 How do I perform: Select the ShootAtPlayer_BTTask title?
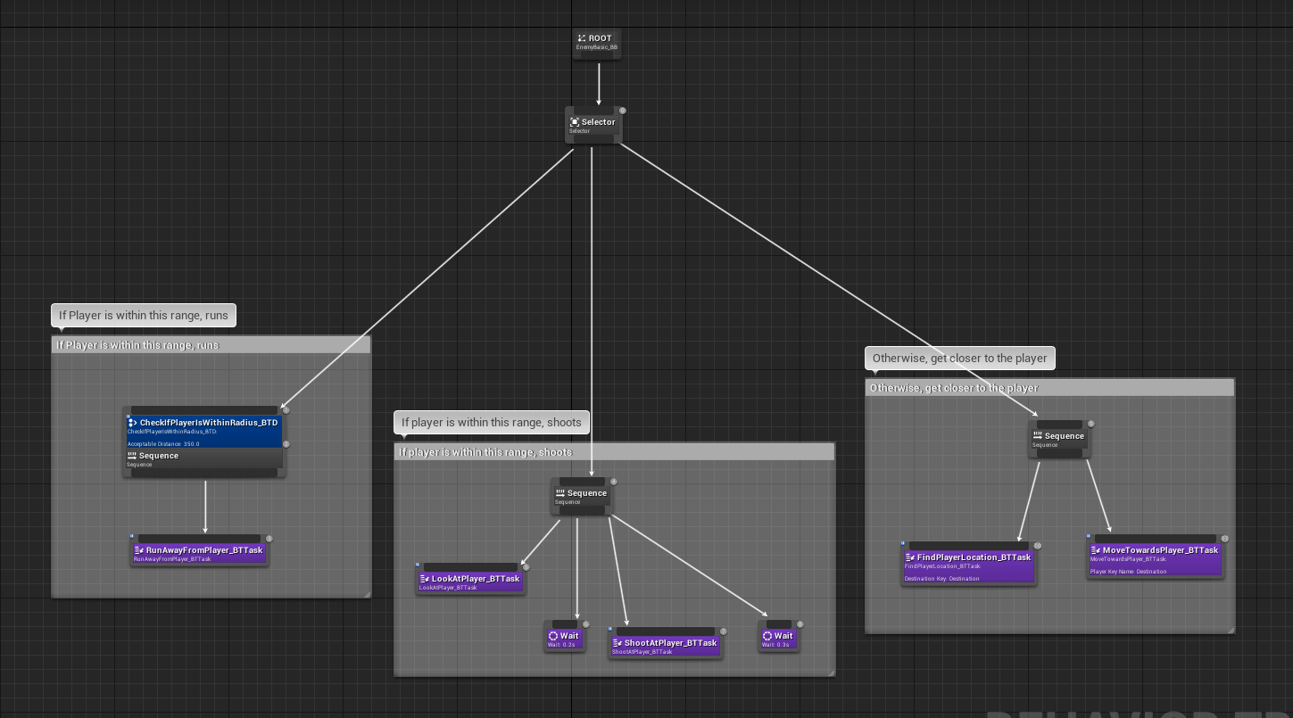click(x=671, y=643)
